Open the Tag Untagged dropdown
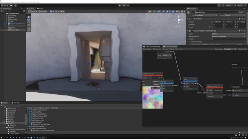Viewport: 248px width, 139px height. coord(206,15)
